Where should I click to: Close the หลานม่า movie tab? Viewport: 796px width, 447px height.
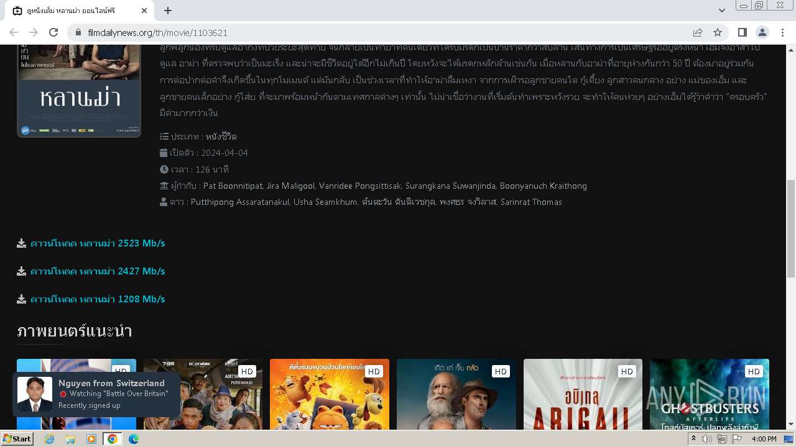pos(144,11)
